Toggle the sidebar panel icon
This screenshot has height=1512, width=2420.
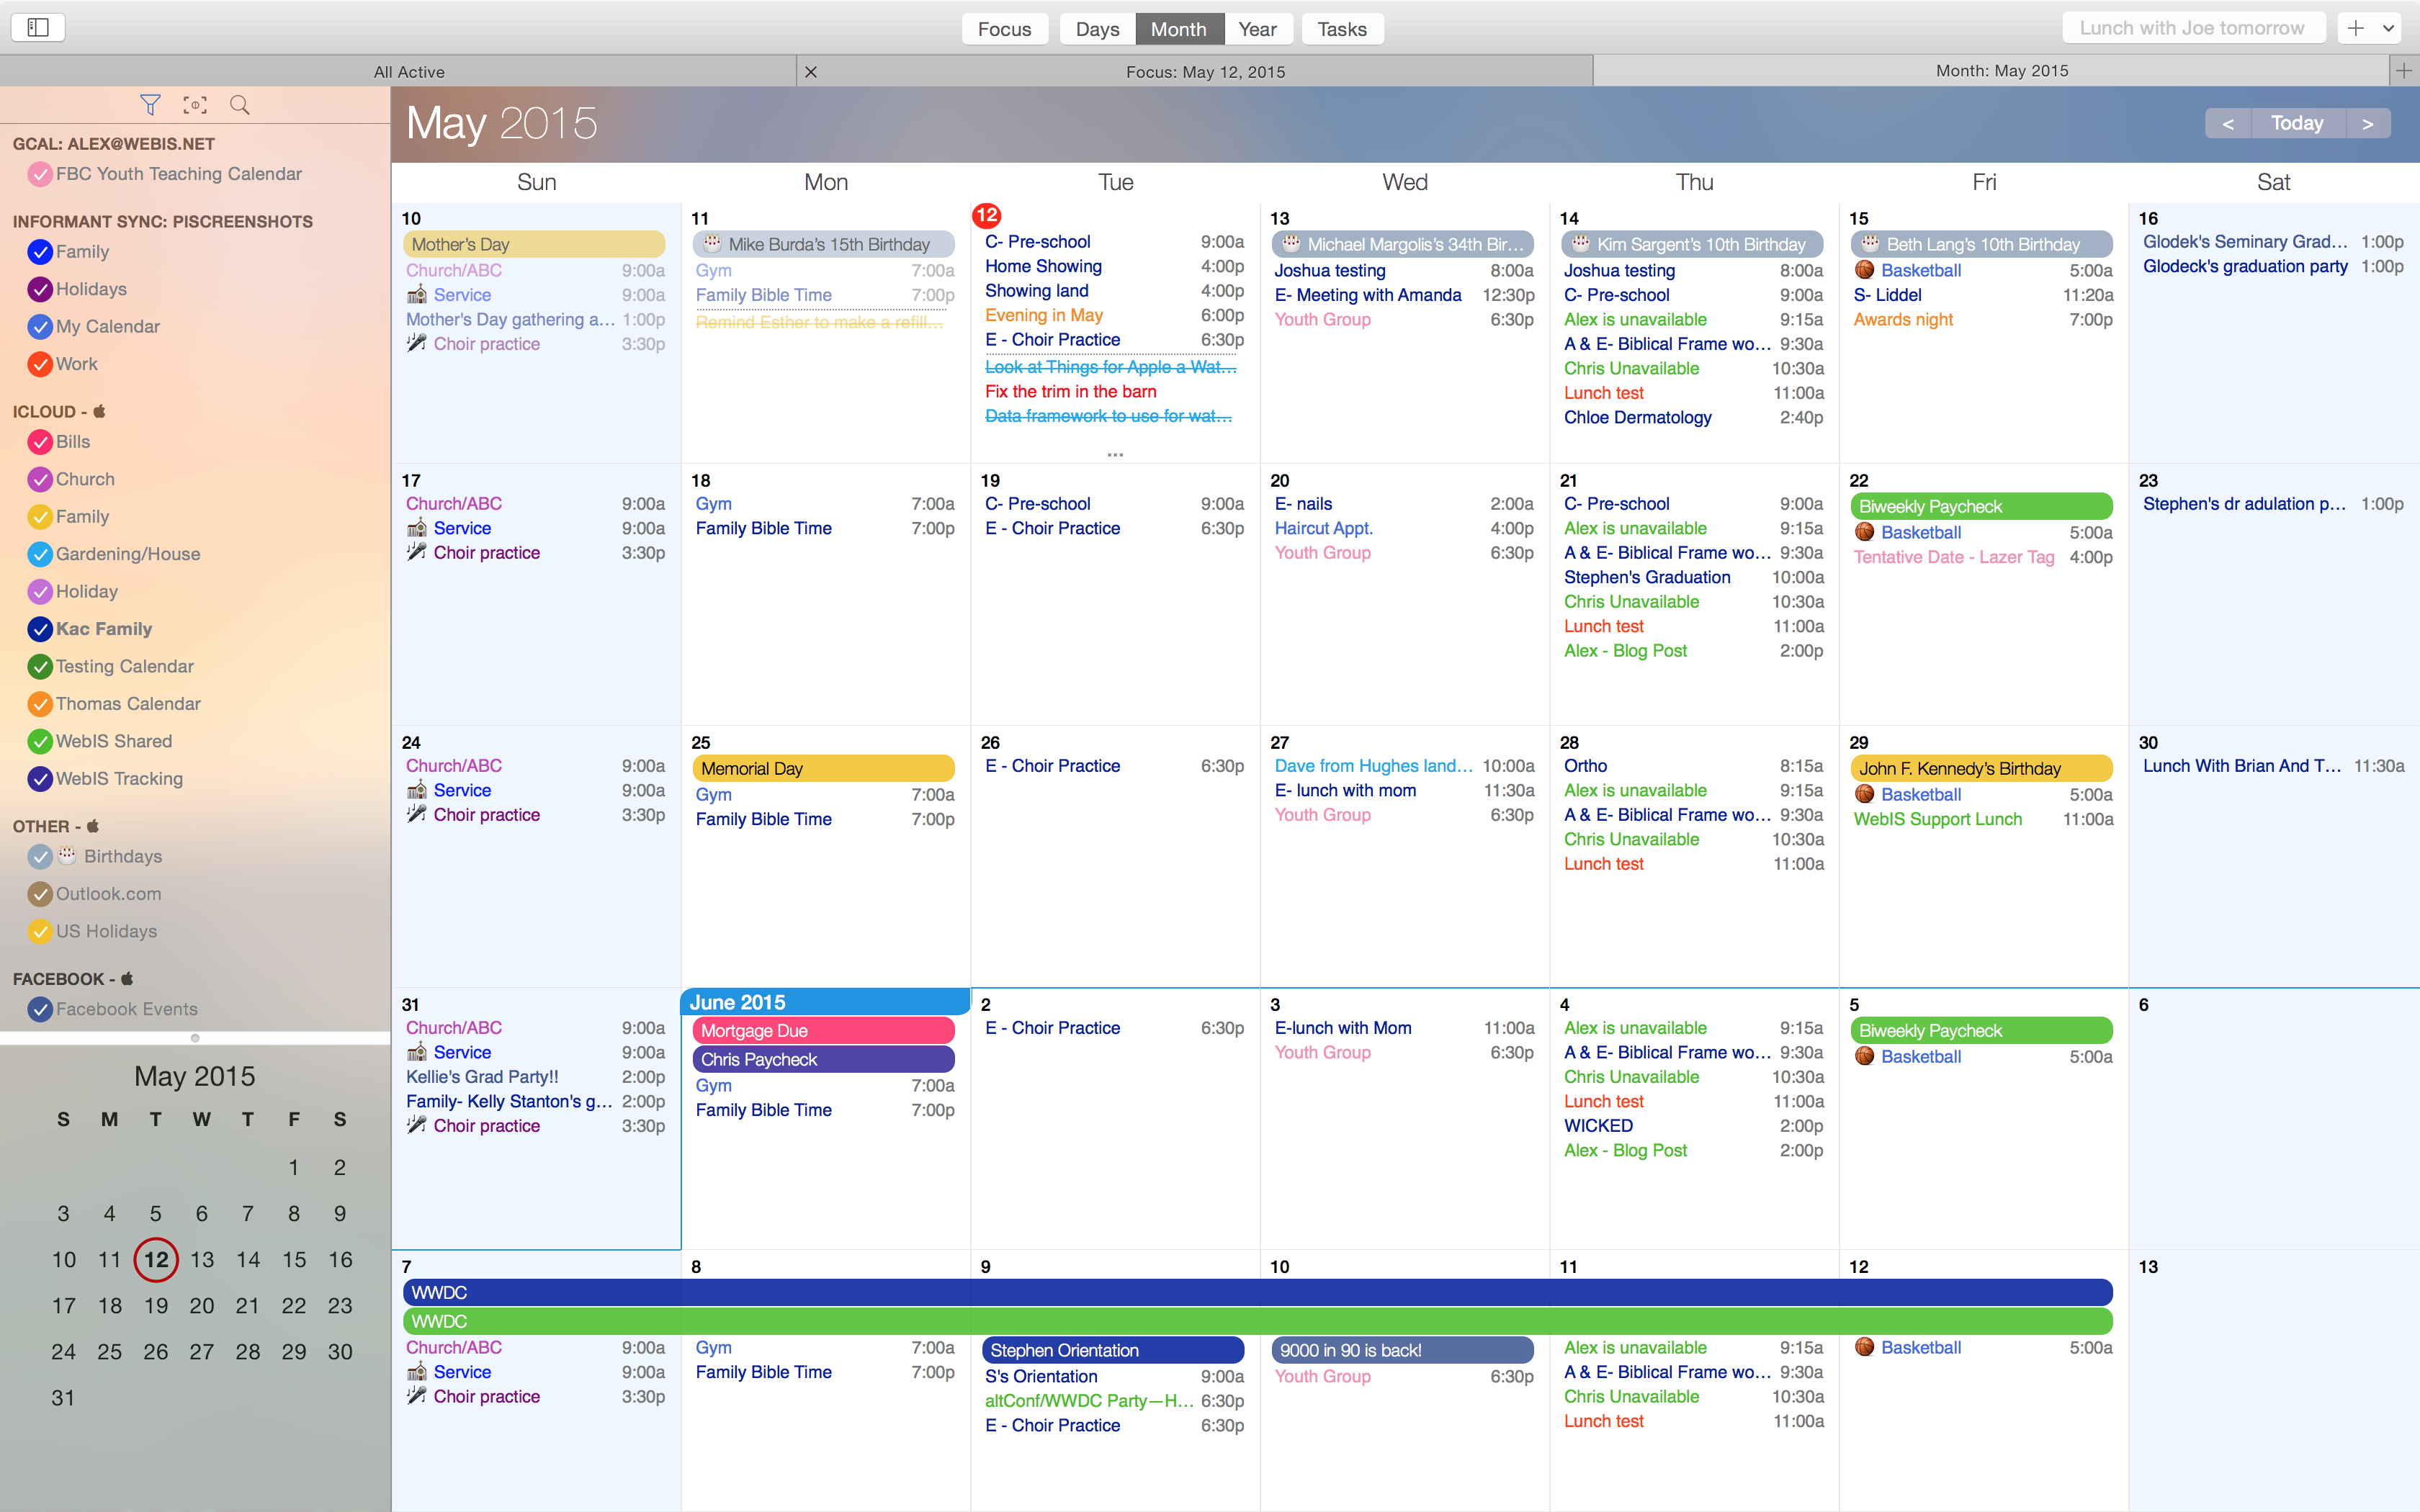(x=38, y=28)
